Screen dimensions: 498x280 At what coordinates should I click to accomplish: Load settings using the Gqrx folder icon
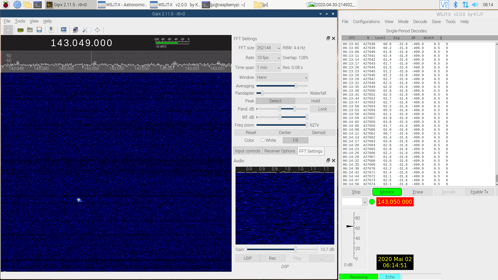[30, 30]
